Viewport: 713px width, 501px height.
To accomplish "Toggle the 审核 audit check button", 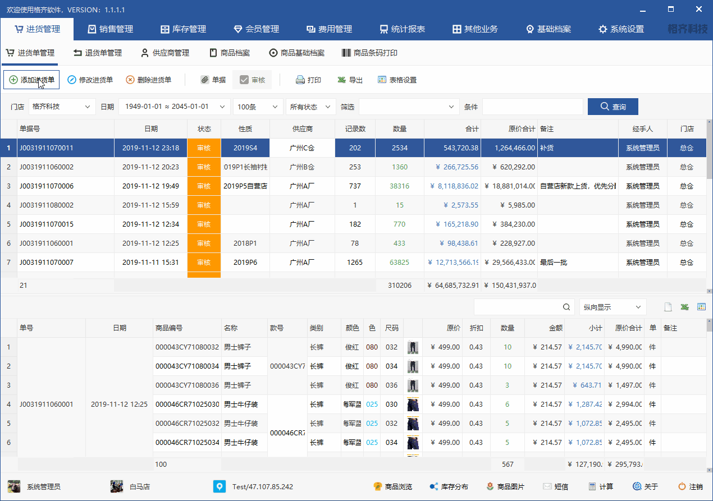I will (252, 80).
